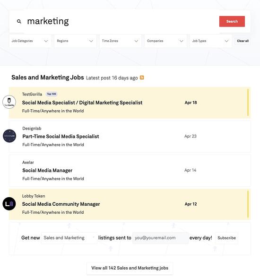Open the Social Media Specialist / Digital Marketing listing
This screenshot has height=279, width=260.
pyautogui.click(x=130, y=103)
